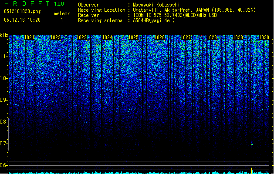Click the 1029 time marker
Screen dimensions: 274x174
click(x=238, y=37)
